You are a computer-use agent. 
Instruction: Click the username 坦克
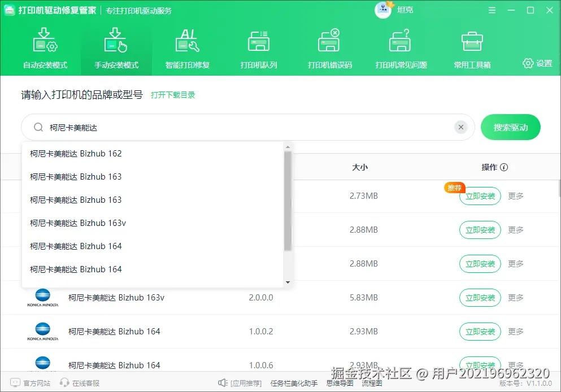[405, 10]
